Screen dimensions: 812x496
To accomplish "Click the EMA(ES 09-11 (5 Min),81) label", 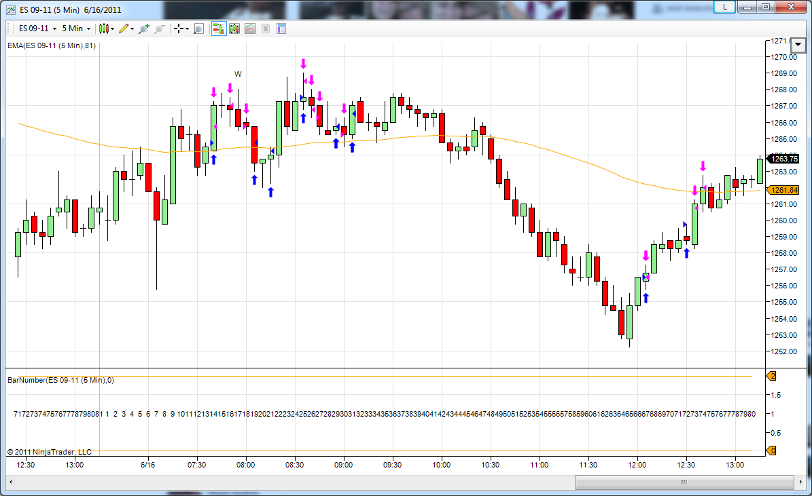I will click(x=52, y=45).
